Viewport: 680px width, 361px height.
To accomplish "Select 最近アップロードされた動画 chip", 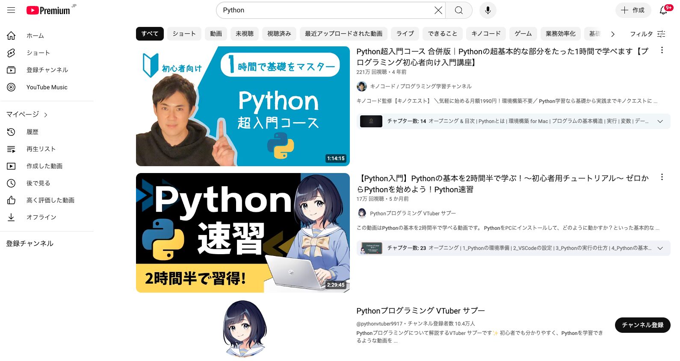I will [343, 34].
